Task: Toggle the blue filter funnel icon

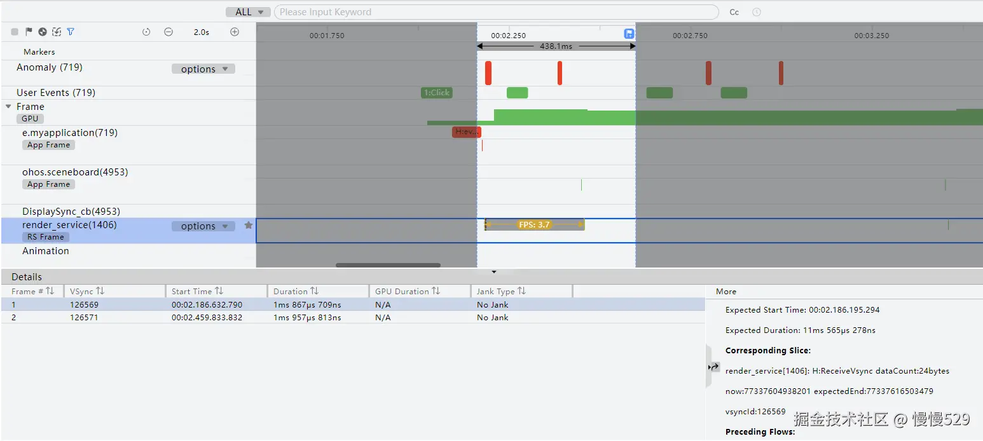Action: pyautogui.click(x=71, y=32)
